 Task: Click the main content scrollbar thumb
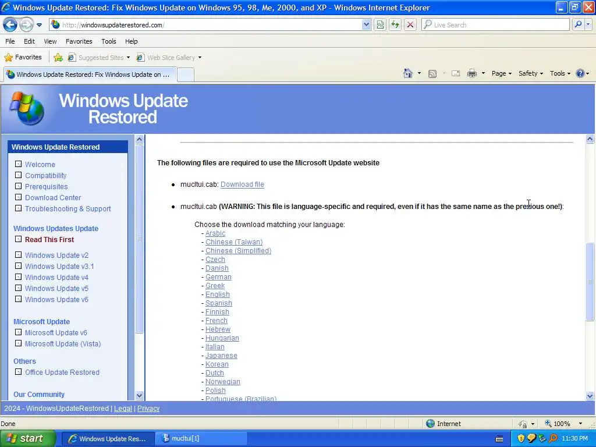coord(590,282)
